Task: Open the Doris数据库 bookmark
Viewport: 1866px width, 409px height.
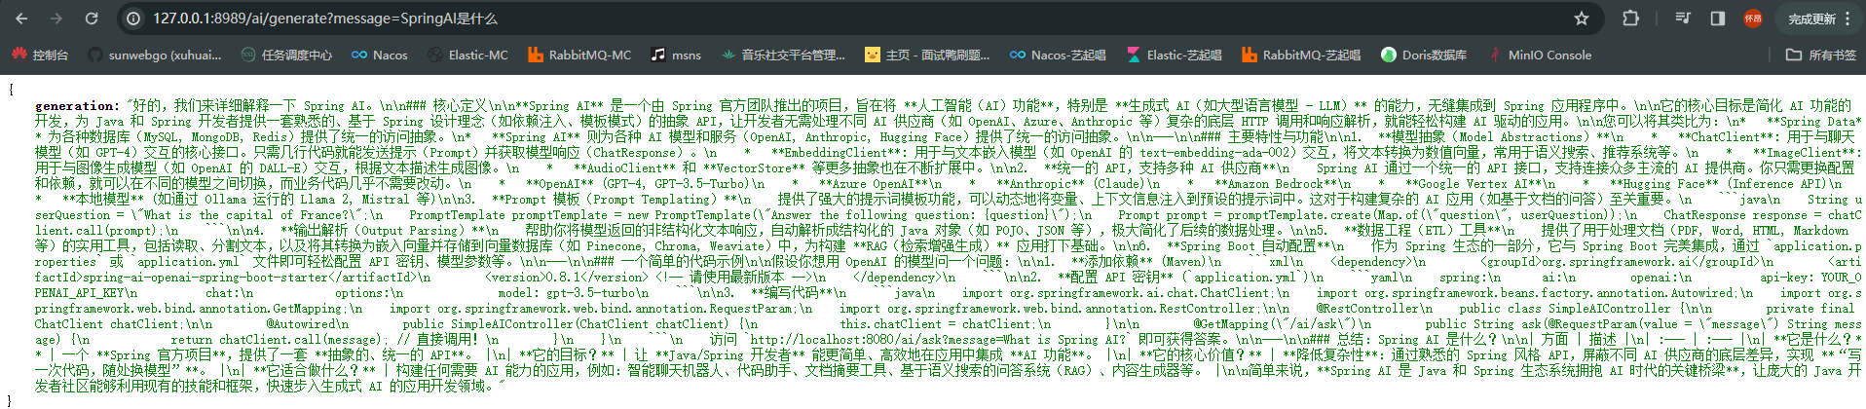Action: (x=1424, y=56)
